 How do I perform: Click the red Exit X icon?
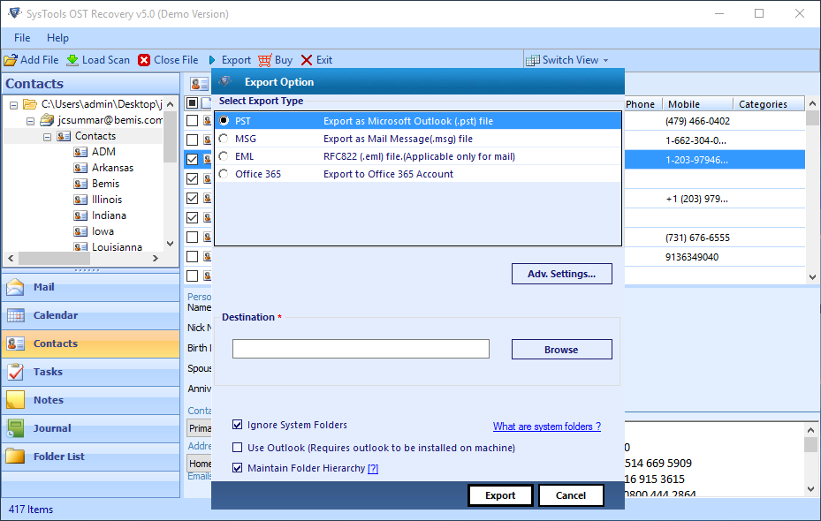click(x=307, y=60)
